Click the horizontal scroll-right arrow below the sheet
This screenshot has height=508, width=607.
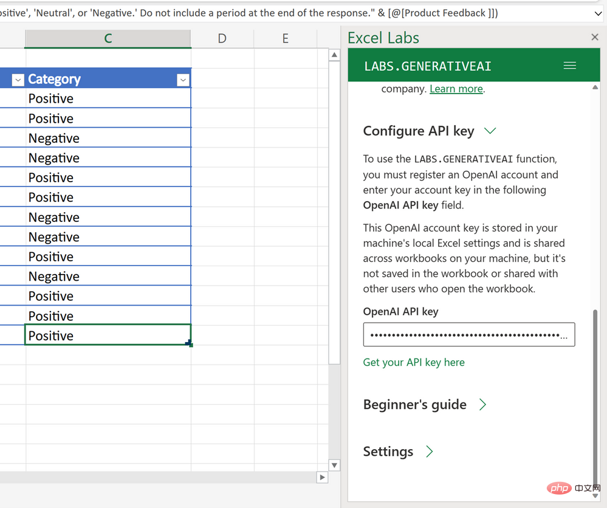click(x=322, y=478)
